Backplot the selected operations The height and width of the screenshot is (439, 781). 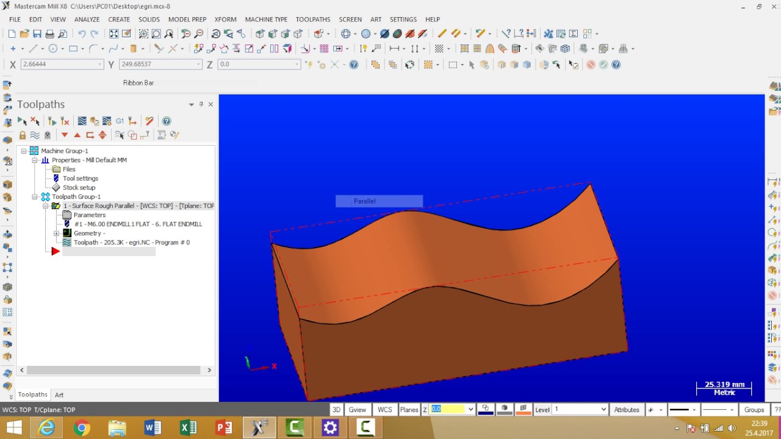pos(82,121)
